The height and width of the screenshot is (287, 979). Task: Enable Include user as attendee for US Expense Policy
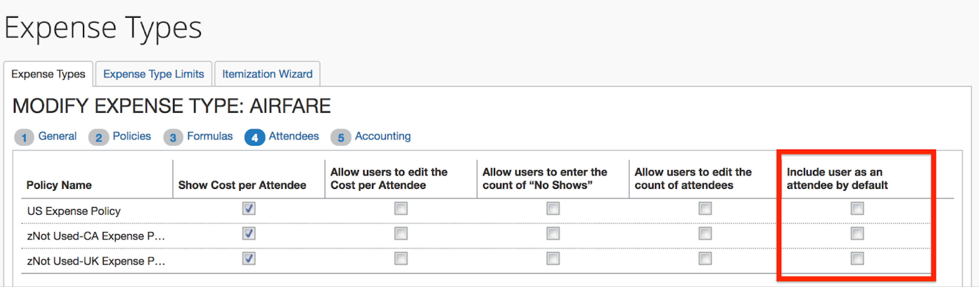click(857, 208)
